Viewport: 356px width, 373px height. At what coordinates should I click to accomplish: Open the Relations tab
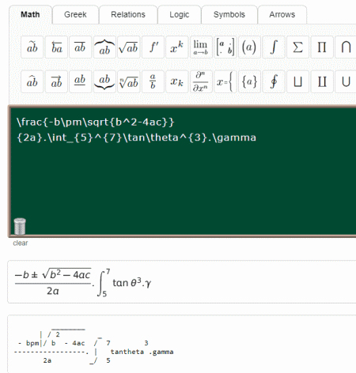pos(128,14)
